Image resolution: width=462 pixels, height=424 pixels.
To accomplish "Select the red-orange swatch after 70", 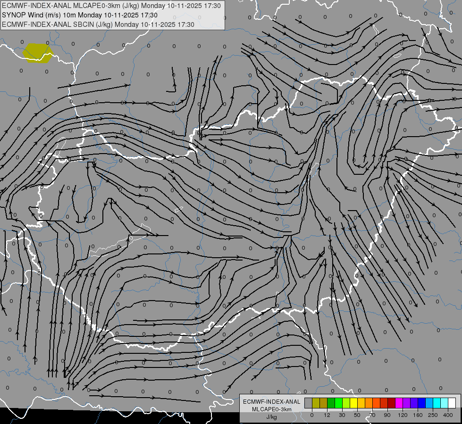I will tap(376, 403).
